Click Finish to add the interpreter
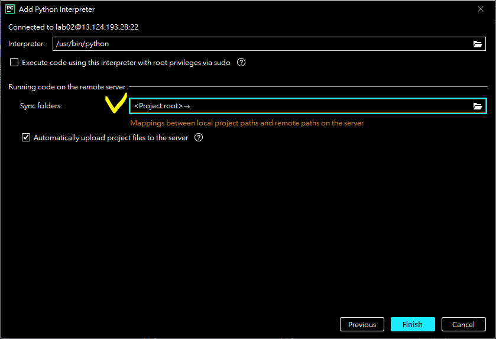 tap(413, 324)
